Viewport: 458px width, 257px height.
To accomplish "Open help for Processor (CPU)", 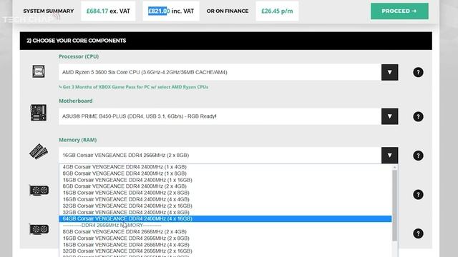I will (418, 72).
